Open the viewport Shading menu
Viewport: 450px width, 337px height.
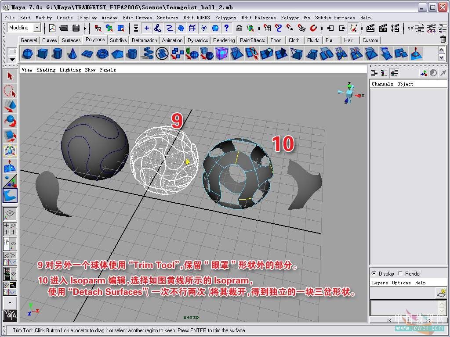click(x=46, y=70)
